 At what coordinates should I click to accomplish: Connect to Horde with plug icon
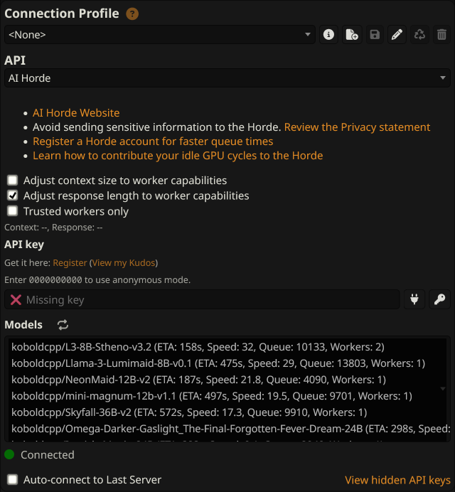pos(414,299)
